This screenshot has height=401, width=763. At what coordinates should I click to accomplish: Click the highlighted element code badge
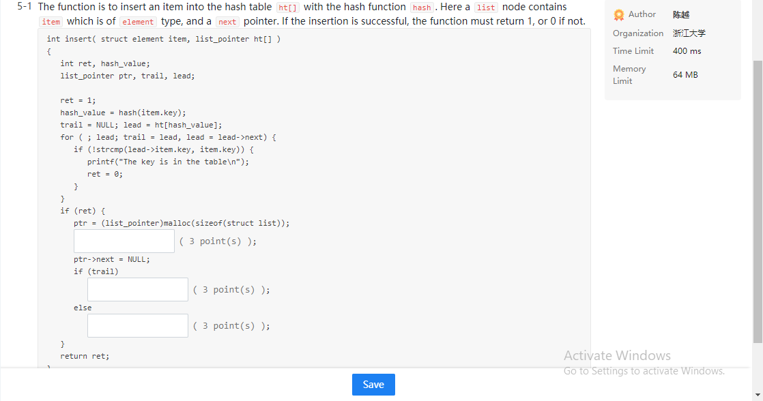[x=139, y=21]
